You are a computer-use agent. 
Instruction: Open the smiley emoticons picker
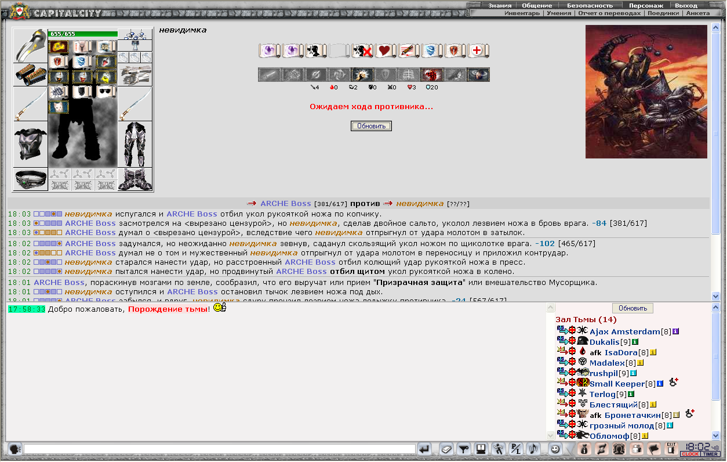click(x=555, y=449)
